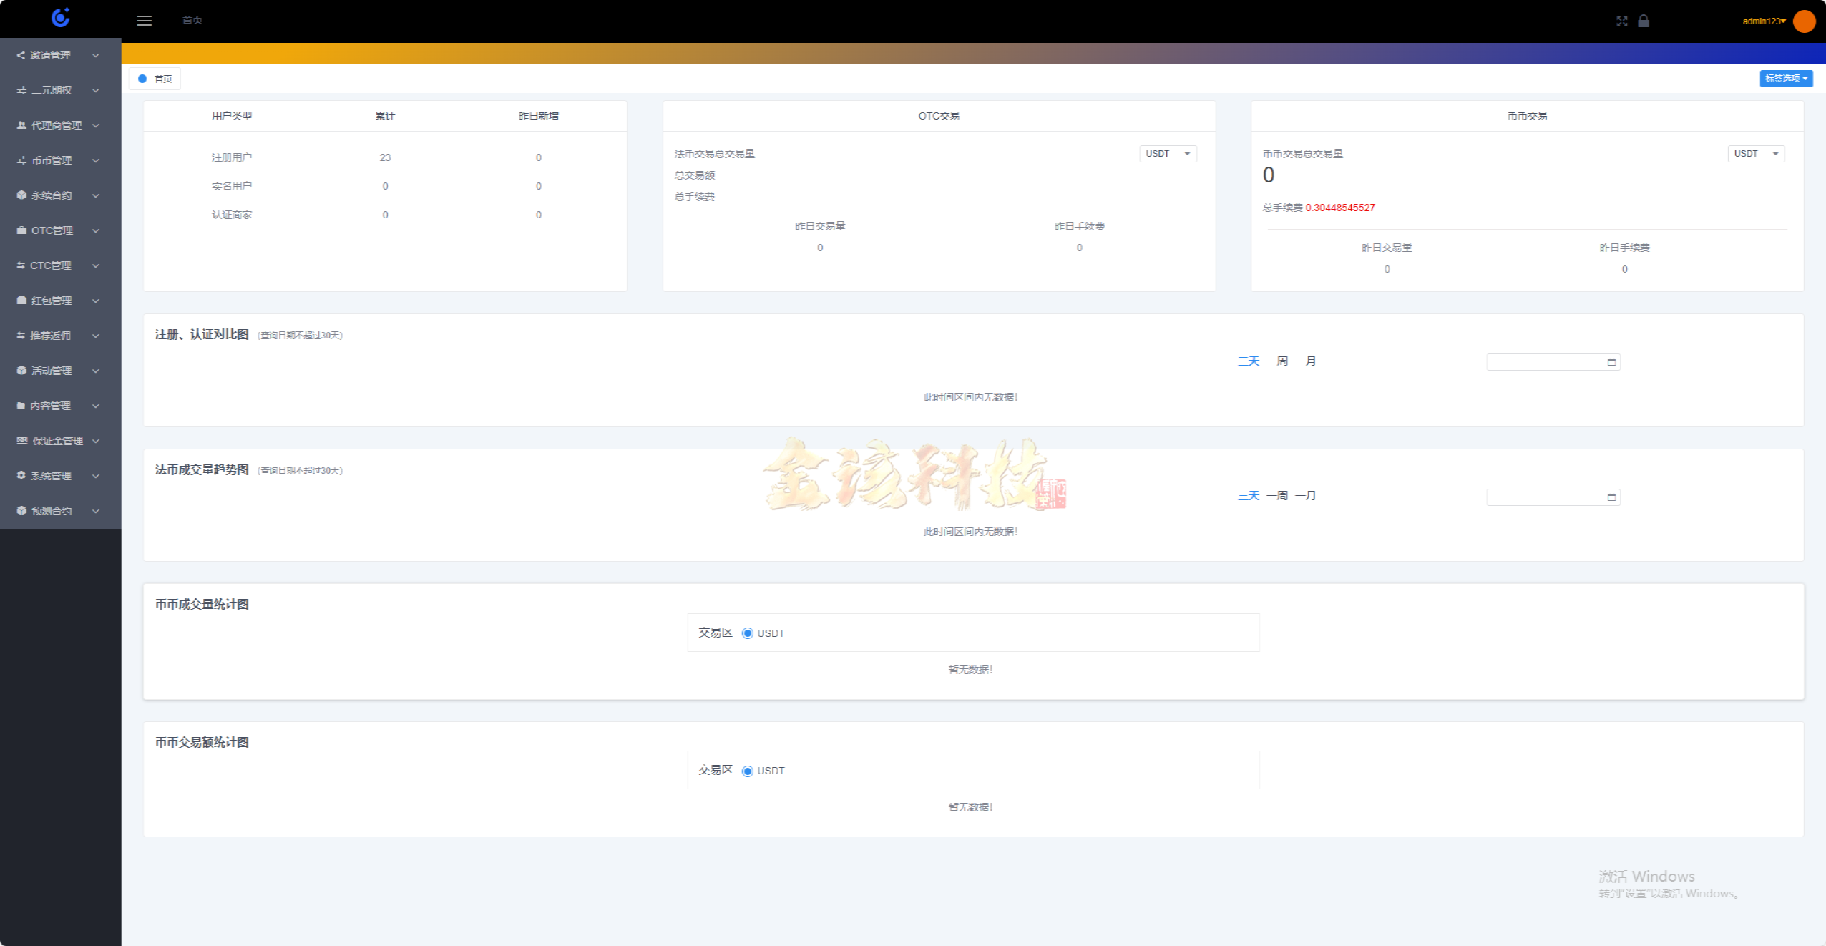The image size is (1826, 946).
Task: Toggle the sidebar with the hamburger menu icon
Action: pos(145,21)
